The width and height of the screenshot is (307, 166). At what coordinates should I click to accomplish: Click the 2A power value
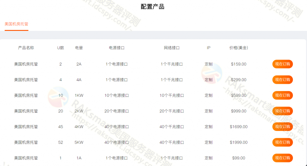coord(79,64)
